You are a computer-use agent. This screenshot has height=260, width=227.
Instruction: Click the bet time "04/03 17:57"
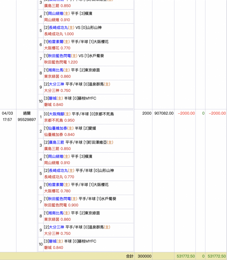click(x=7, y=116)
